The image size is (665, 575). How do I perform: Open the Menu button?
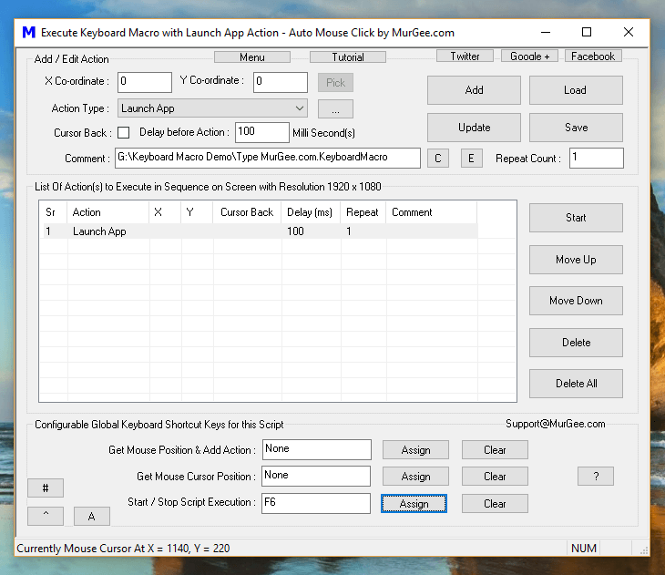(252, 56)
